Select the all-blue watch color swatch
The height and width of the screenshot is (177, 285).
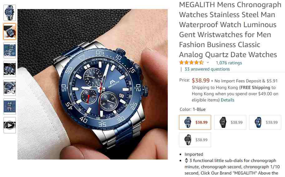click(x=265, y=122)
